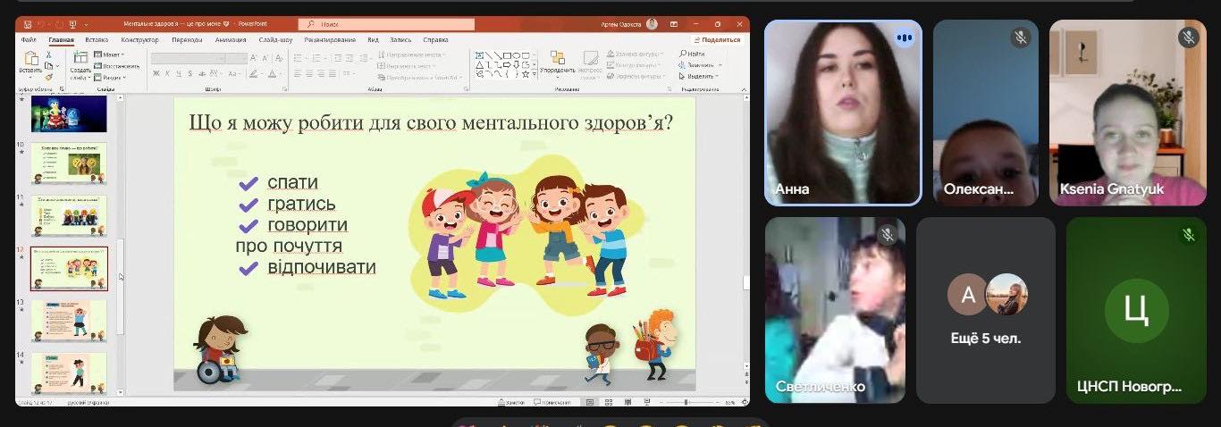Open the Вставка ribbon tab
The image size is (1221, 427).
(97, 40)
